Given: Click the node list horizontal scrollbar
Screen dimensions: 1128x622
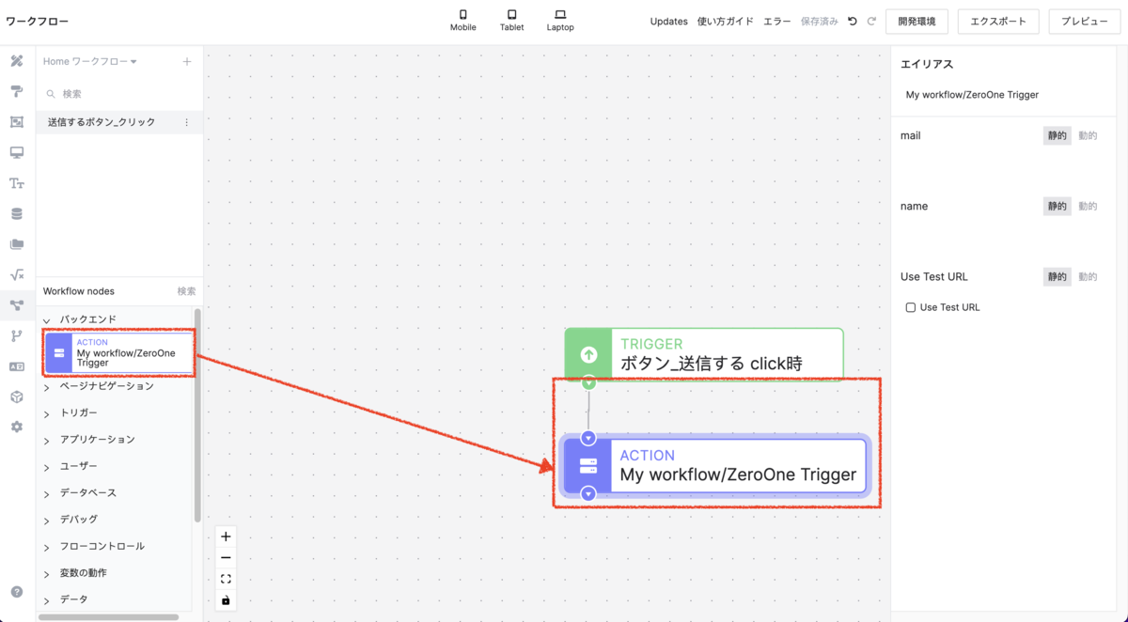Looking at the screenshot, I should (x=109, y=617).
